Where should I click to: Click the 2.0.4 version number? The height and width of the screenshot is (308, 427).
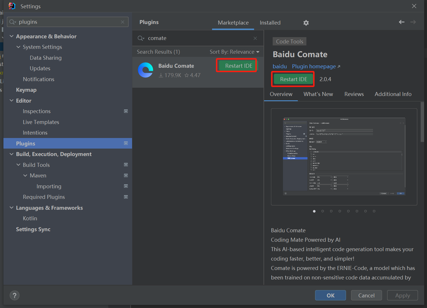325,79
